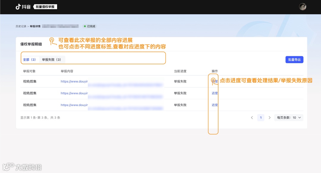Open the 每页条数 10 dropdown
The image size is (321, 173).
(x=289, y=118)
